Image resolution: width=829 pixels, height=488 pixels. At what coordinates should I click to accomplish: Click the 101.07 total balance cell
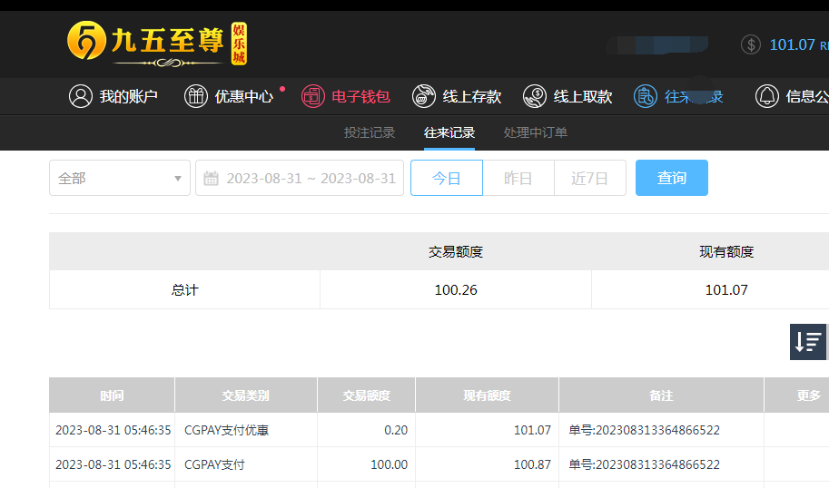click(x=726, y=290)
